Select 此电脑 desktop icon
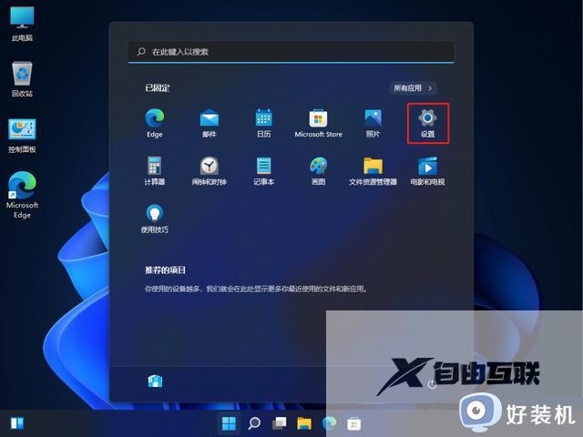Viewport: 583px width, 437px height. tap(22, 24)
